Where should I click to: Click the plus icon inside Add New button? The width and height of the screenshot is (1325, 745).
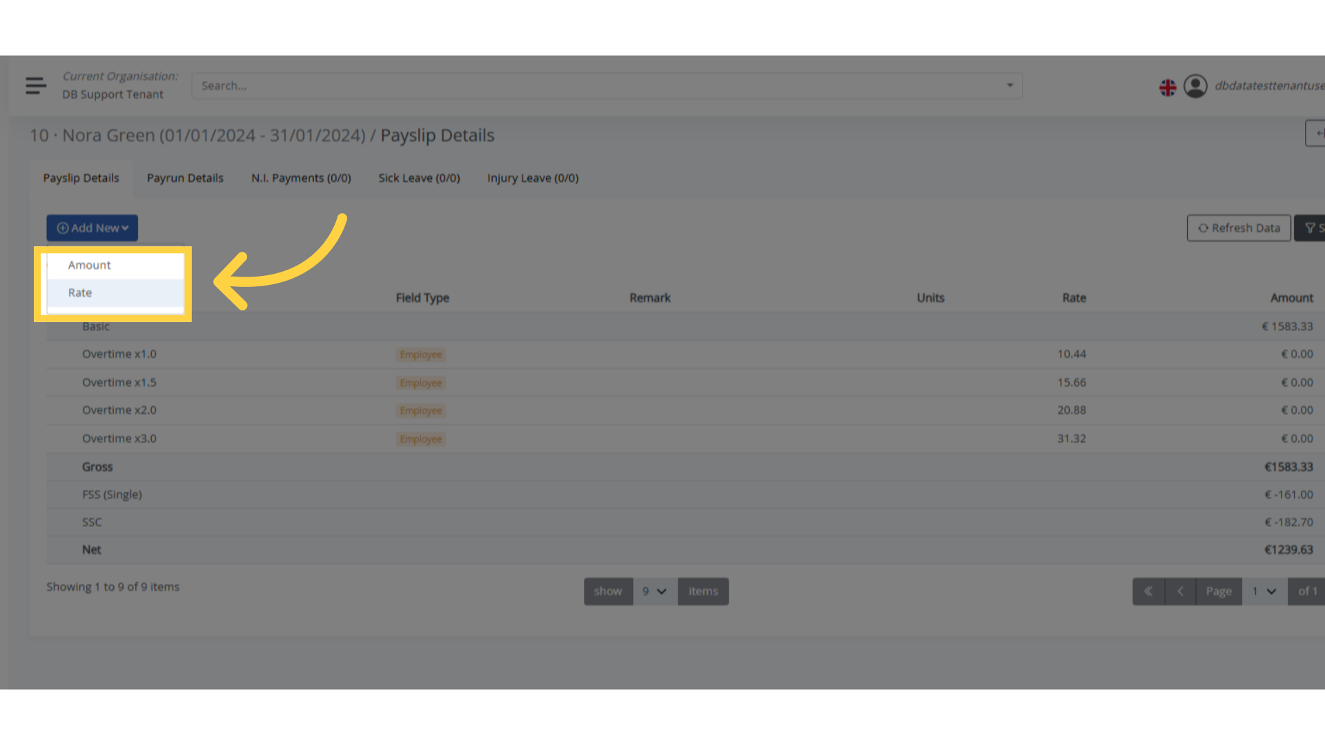63,228
